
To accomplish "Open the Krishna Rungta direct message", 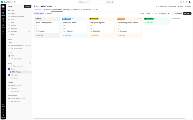I will tap(20, 98).
